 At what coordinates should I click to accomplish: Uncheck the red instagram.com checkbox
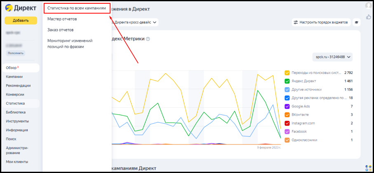[x=287, y=123]
